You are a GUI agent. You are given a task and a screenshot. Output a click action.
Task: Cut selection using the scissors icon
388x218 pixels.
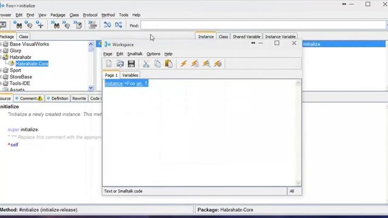(x=146, y=64)
